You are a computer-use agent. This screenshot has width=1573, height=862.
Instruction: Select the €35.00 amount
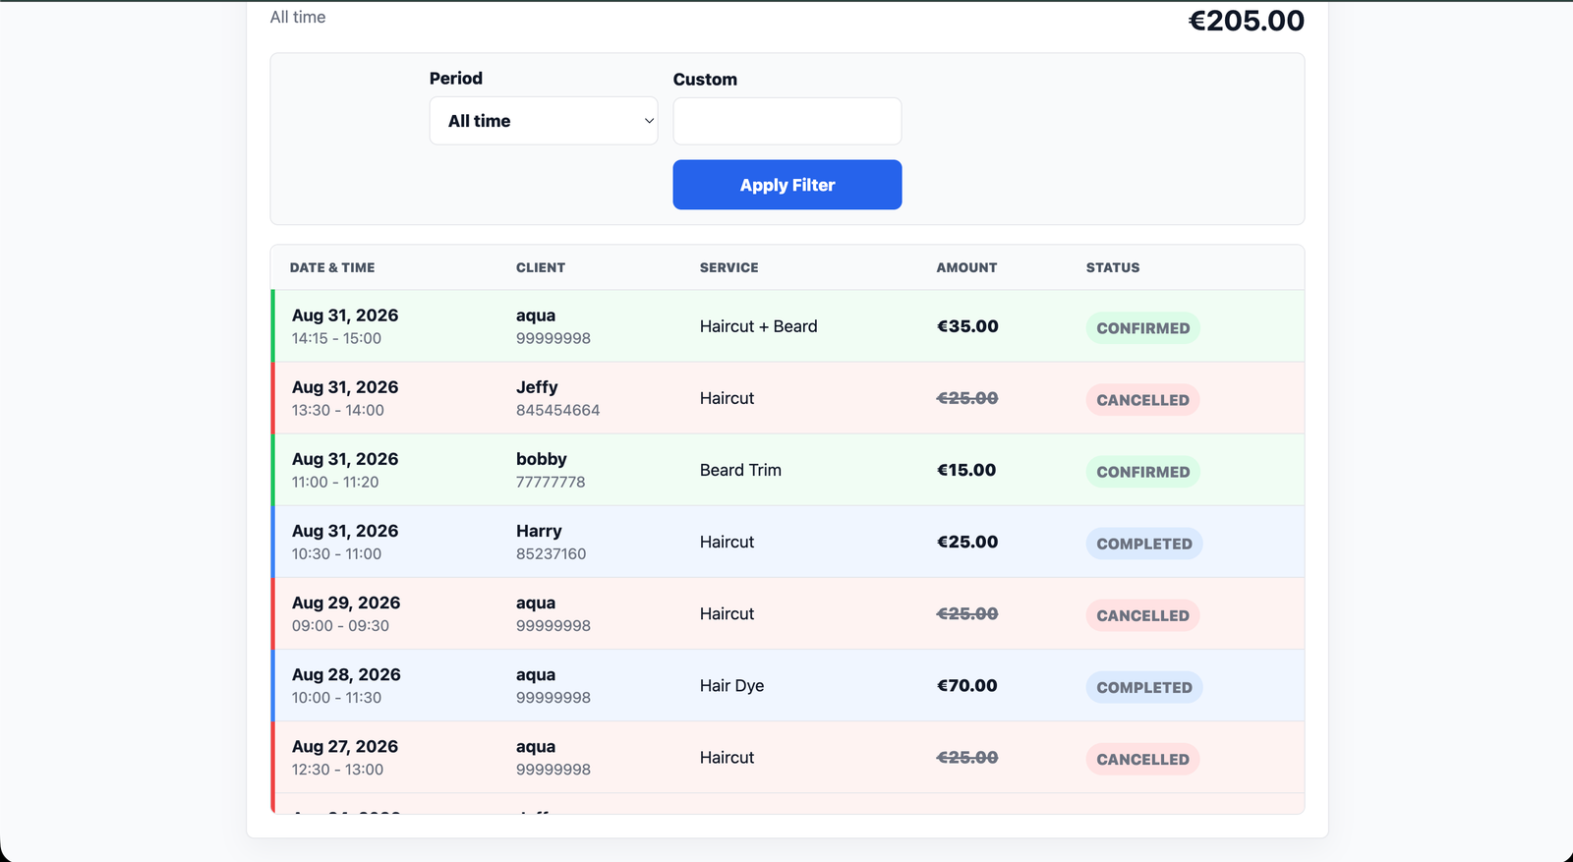967,326
